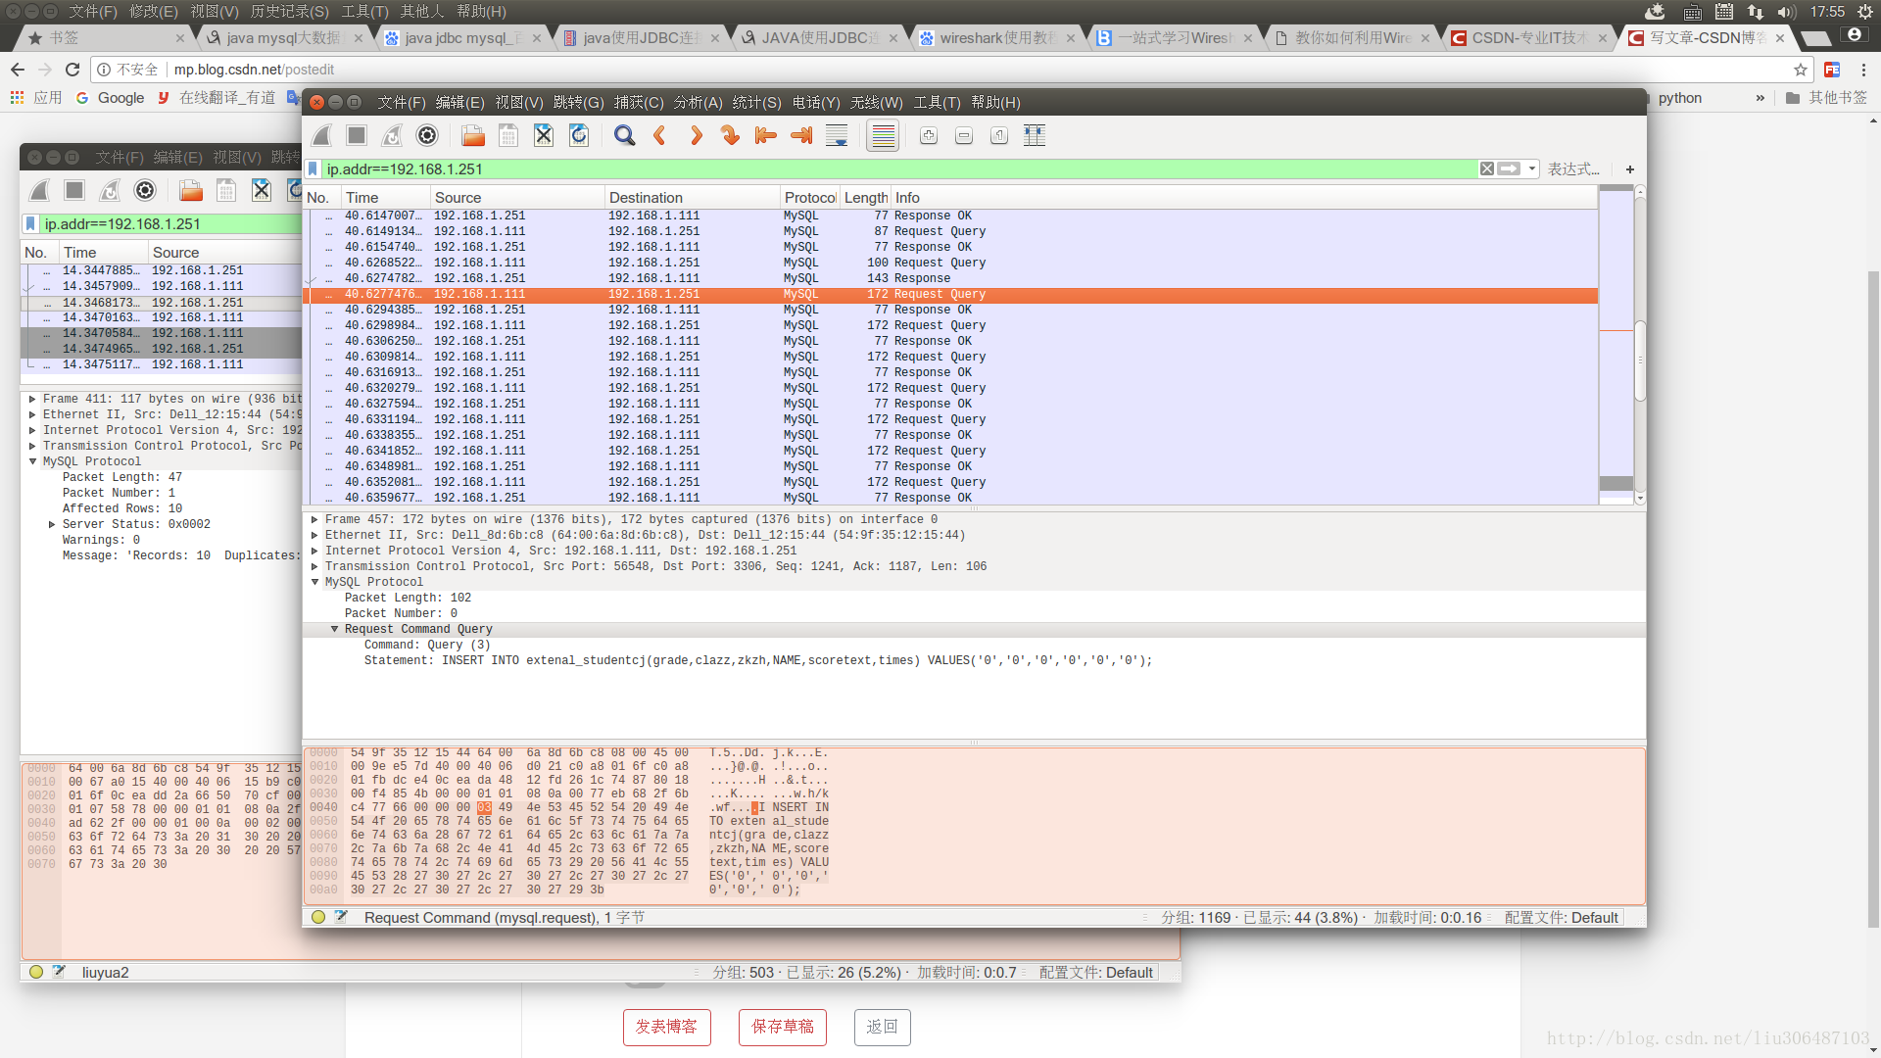Expand the Frame 457 tree node
Viewport: 1881px width, 1058px height.
[314, 520]
